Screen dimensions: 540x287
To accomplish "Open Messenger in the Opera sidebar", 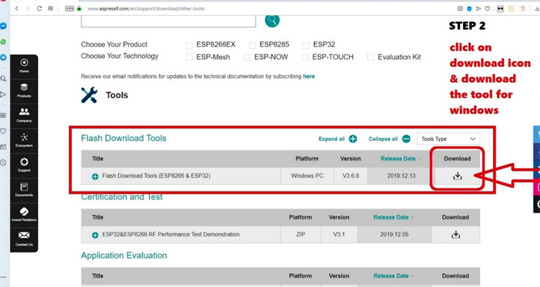I will (4, 26).
